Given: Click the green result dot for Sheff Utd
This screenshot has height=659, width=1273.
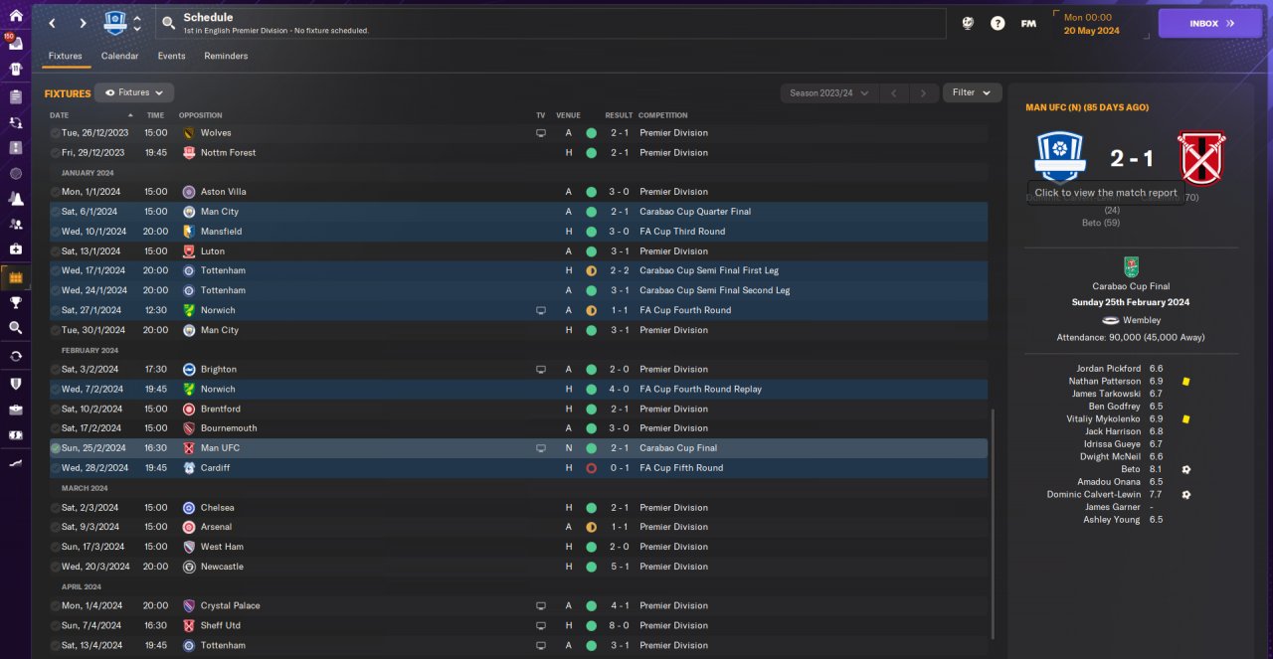Looking at the screenshot, I should [591, 626].
